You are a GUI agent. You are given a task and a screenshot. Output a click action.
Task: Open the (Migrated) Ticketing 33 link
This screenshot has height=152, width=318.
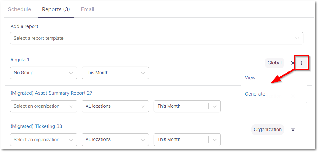(x=36, y=126)
